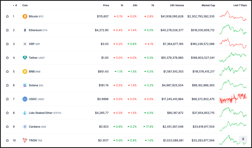The image size is (252, 148).
Task: Click USDC price $0.9998
Action: coord(103,99)
